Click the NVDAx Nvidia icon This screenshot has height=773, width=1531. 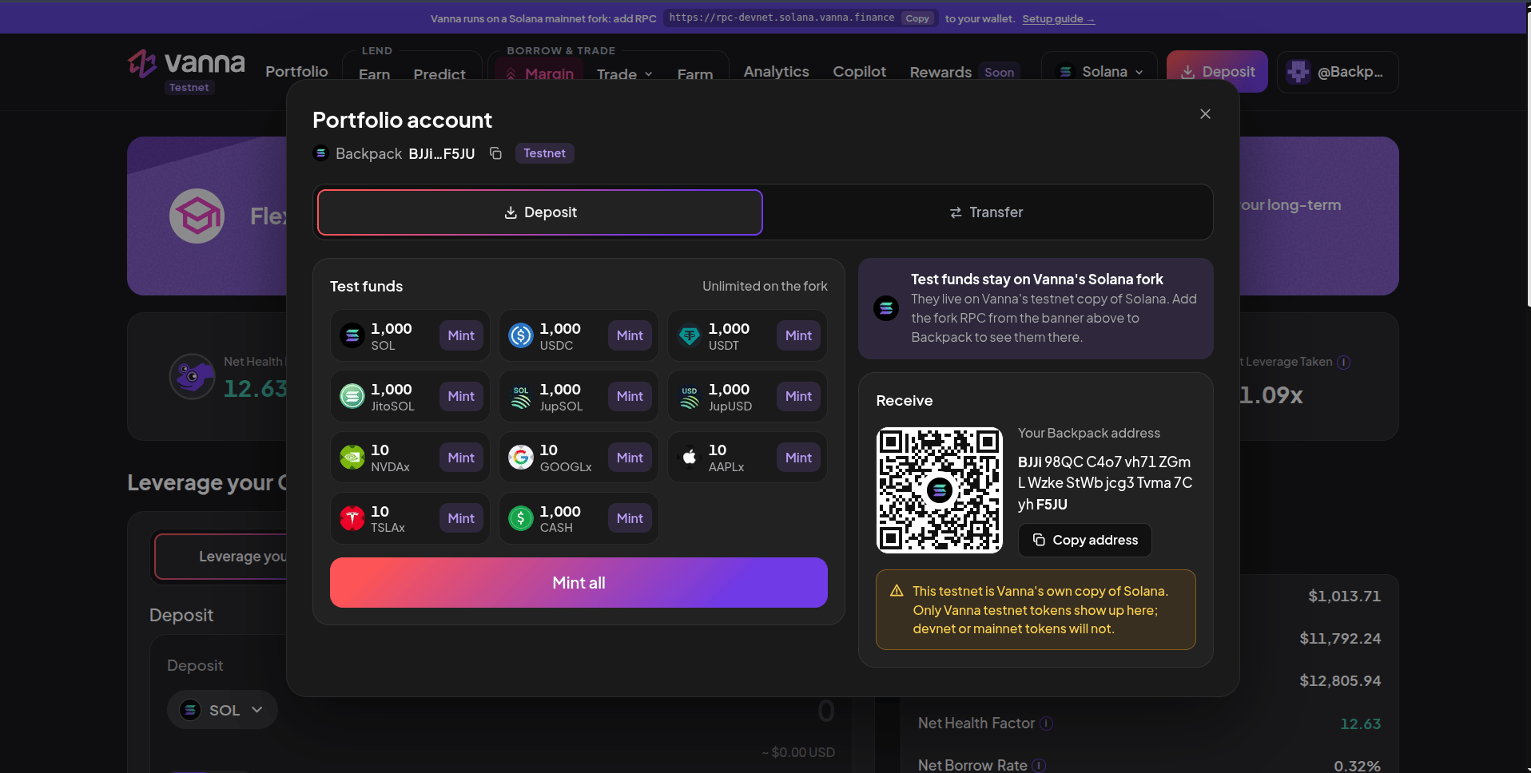[352, 458]
